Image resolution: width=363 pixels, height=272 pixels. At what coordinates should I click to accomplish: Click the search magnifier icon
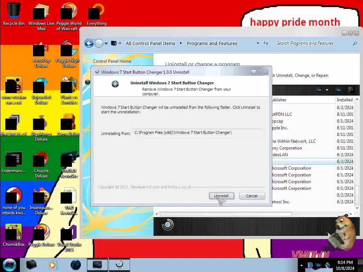coord(354,43)
